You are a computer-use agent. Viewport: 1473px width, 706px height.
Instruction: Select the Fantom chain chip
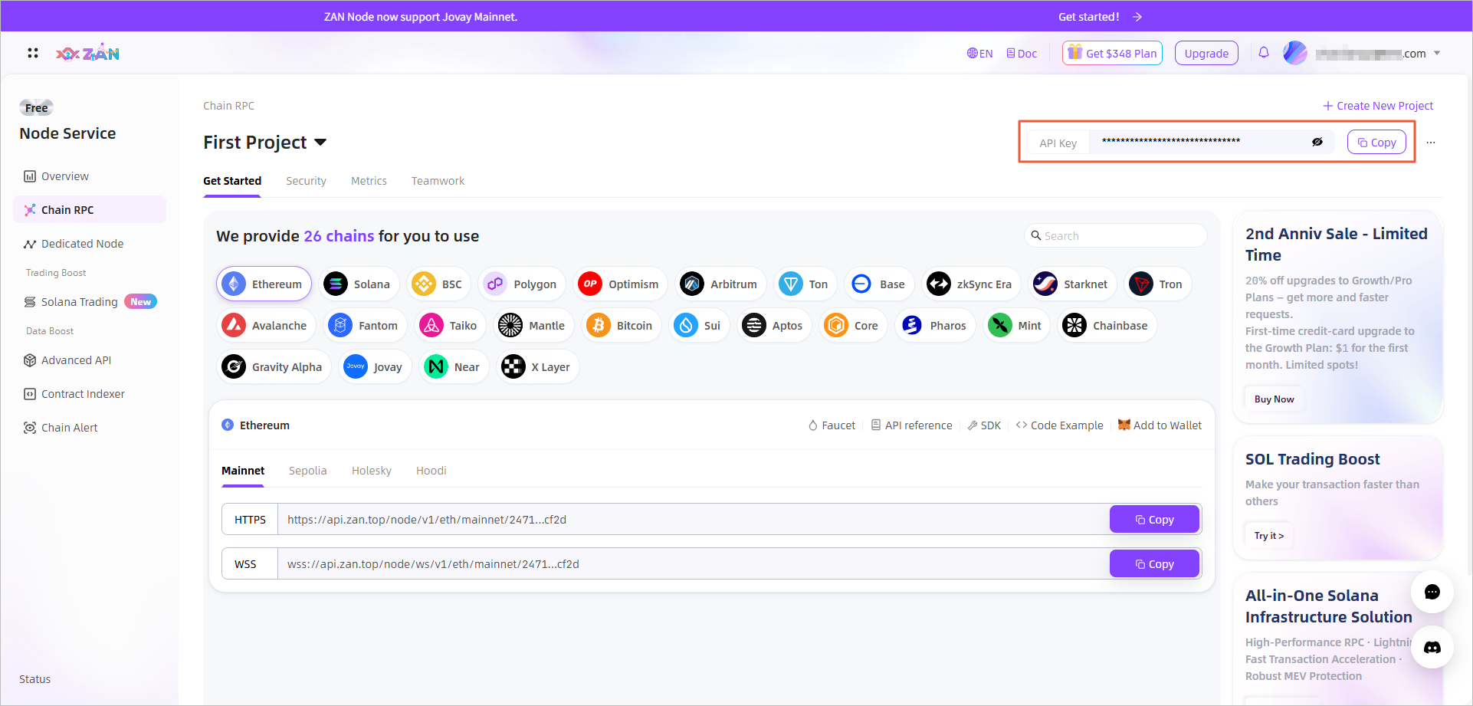(x=365, y=326)
